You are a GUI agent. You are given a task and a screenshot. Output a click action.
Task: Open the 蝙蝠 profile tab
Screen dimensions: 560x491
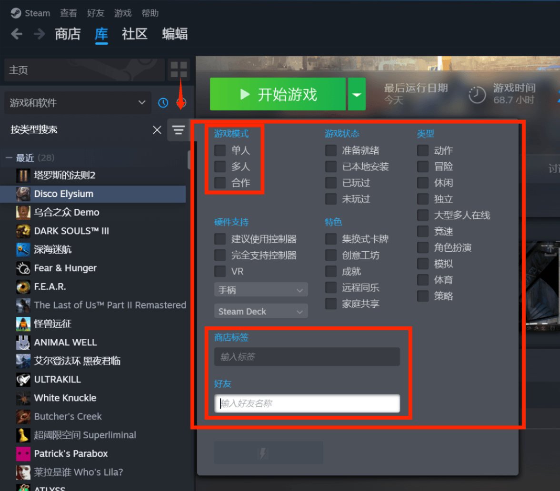pyautogui.click(x=175, y=34)
